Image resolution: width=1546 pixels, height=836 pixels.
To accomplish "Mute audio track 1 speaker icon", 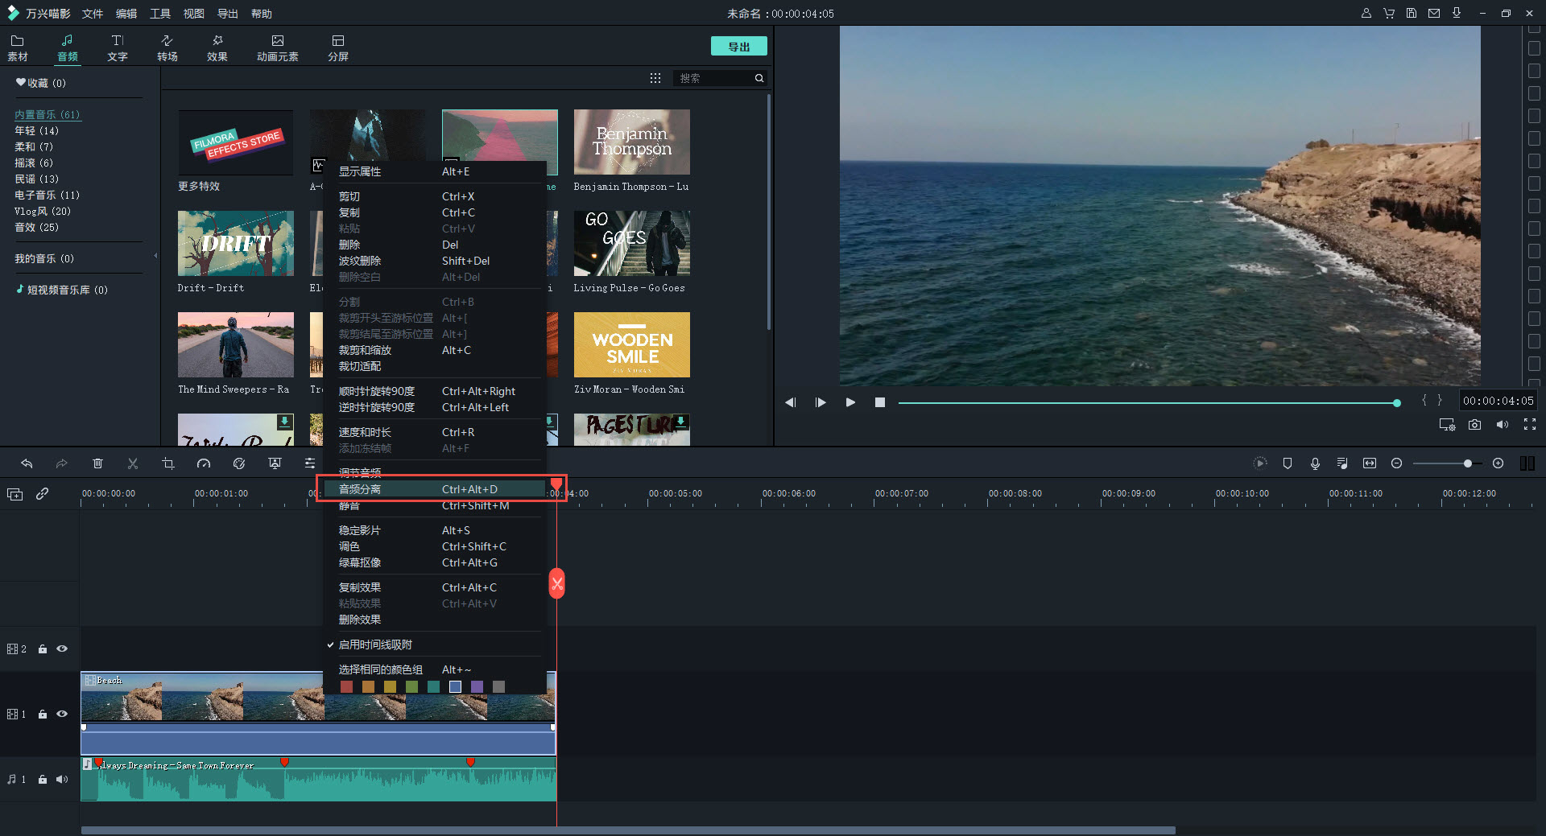I will point(62,779).
